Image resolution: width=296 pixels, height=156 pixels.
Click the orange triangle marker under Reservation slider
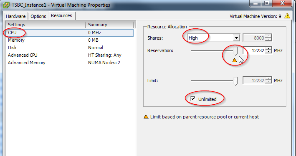234,60
